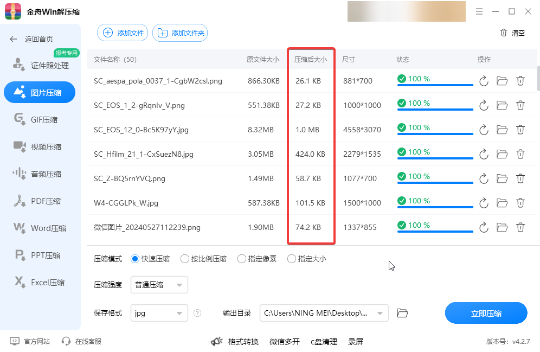Delete 微信图片_20240527112239.png row

(520, 227)
